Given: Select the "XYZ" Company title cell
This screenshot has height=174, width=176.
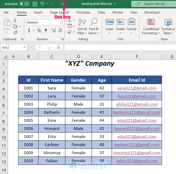Looking at the screenshot, I should (x=90, y=64).
